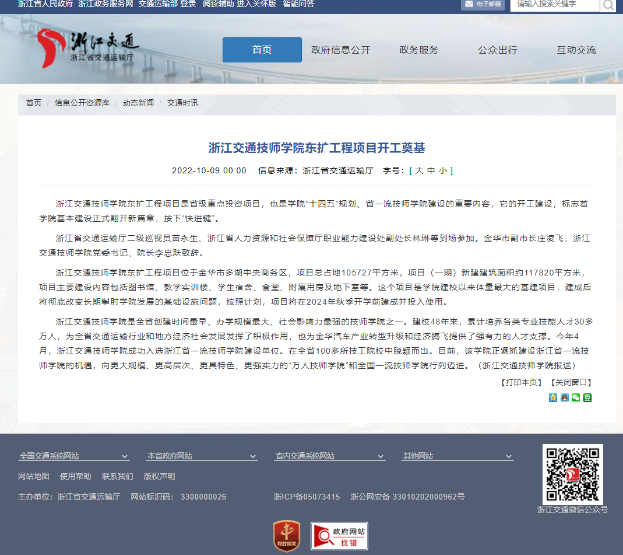Open 联系我们 footer link
Image resolution: width=623 pixels, height=555 pixels.
[x=118, y=476]
